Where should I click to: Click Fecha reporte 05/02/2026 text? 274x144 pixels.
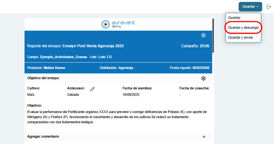pyautogui.click(x=189, y=68)
